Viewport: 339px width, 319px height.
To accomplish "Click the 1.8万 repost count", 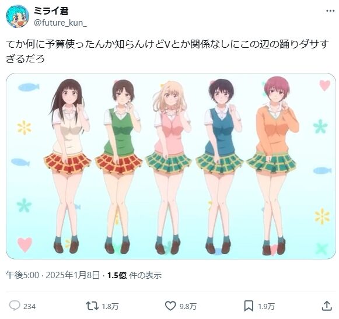I will click(110, 307).
